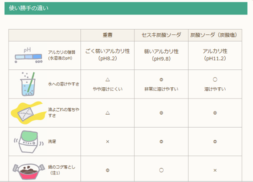Select the 炭酸ソーダ(炭酸塩) column header
Viewport: 253px width, 182px height.
[x=215, y=35]
